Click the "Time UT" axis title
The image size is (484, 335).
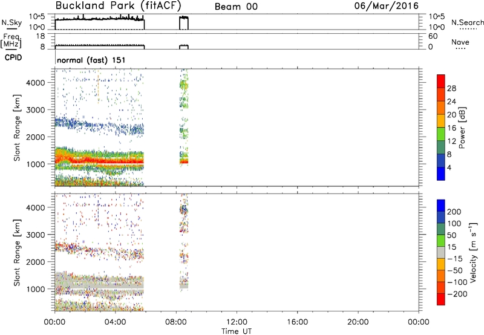(237, 331)
